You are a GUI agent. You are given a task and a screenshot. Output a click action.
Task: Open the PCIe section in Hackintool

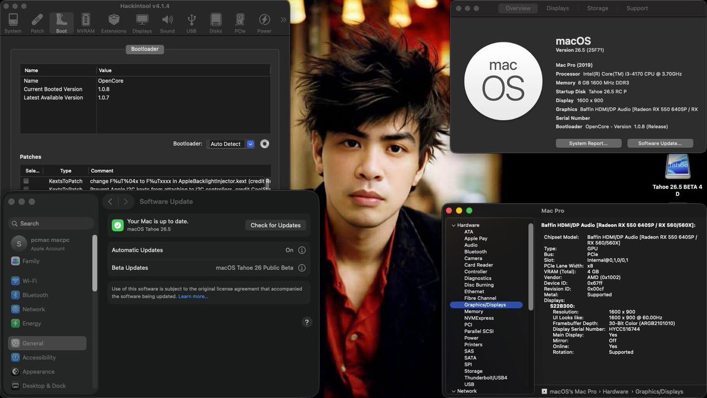pyautogui.click(x=240, y=23)
